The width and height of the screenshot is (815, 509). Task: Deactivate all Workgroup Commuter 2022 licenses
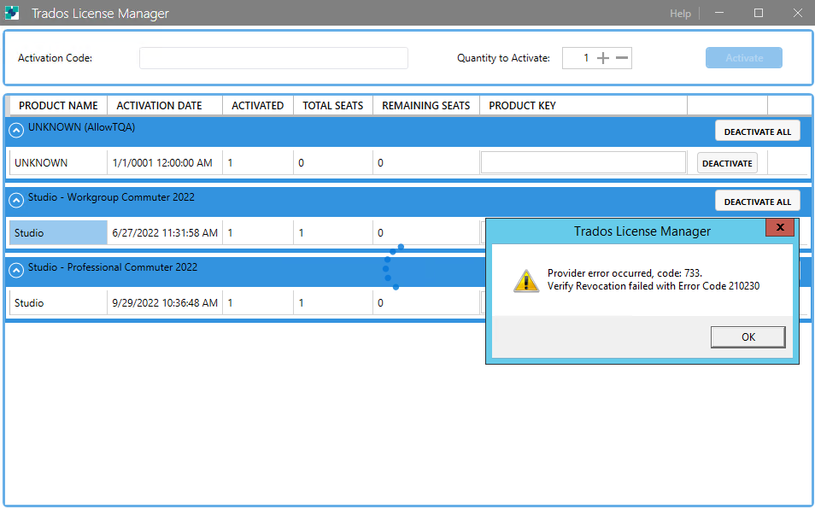pos(757,201)
